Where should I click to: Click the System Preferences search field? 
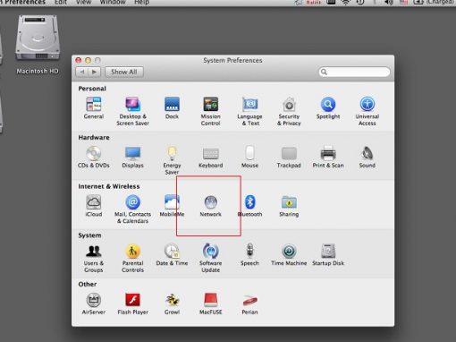point(354,72)
